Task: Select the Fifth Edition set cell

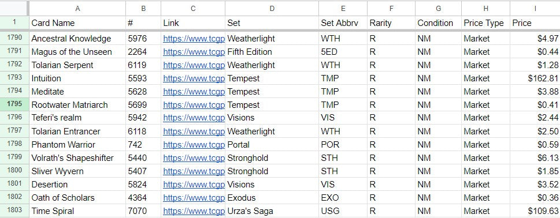Action: point(272,52)
